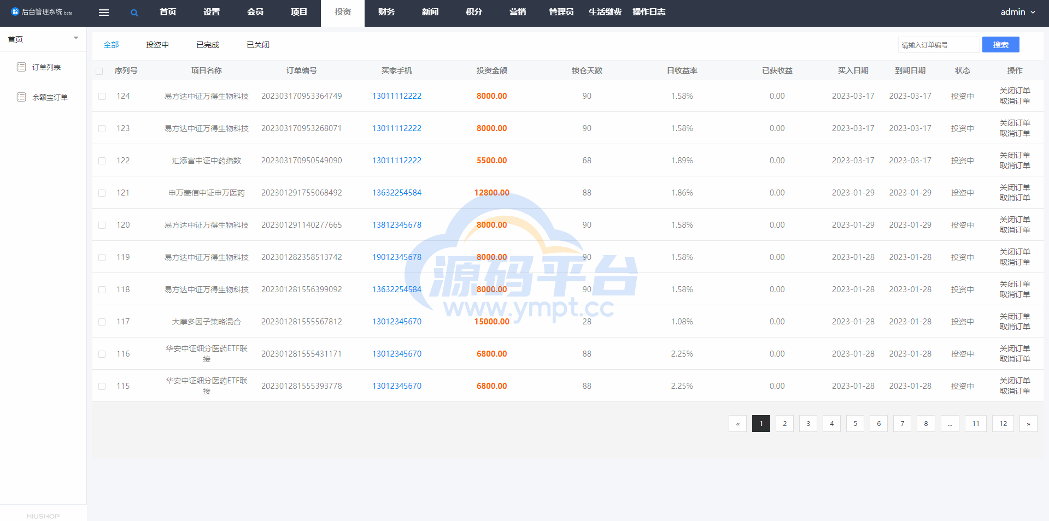The width and height of the screenshot is (1049, 521).
Task: Check the box for row 122
Action: pos(102,161)
